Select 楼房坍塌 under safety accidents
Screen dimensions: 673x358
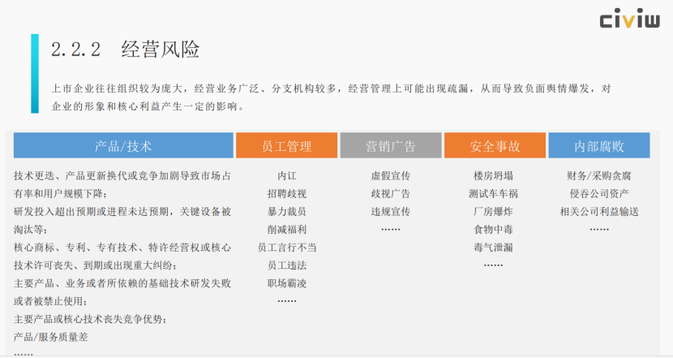tap(493, 175)
